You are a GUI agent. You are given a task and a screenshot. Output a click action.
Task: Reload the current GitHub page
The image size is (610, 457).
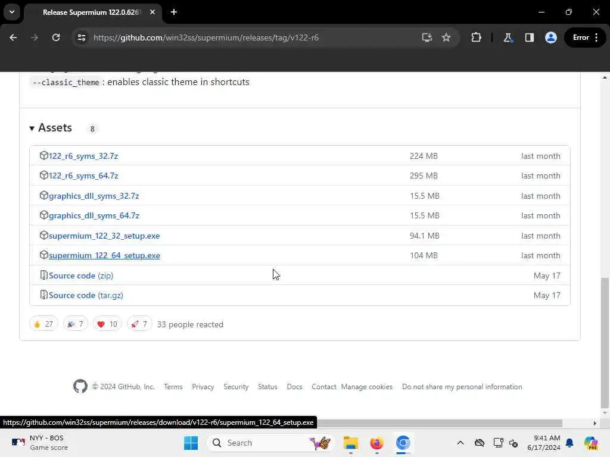point(56,37)
